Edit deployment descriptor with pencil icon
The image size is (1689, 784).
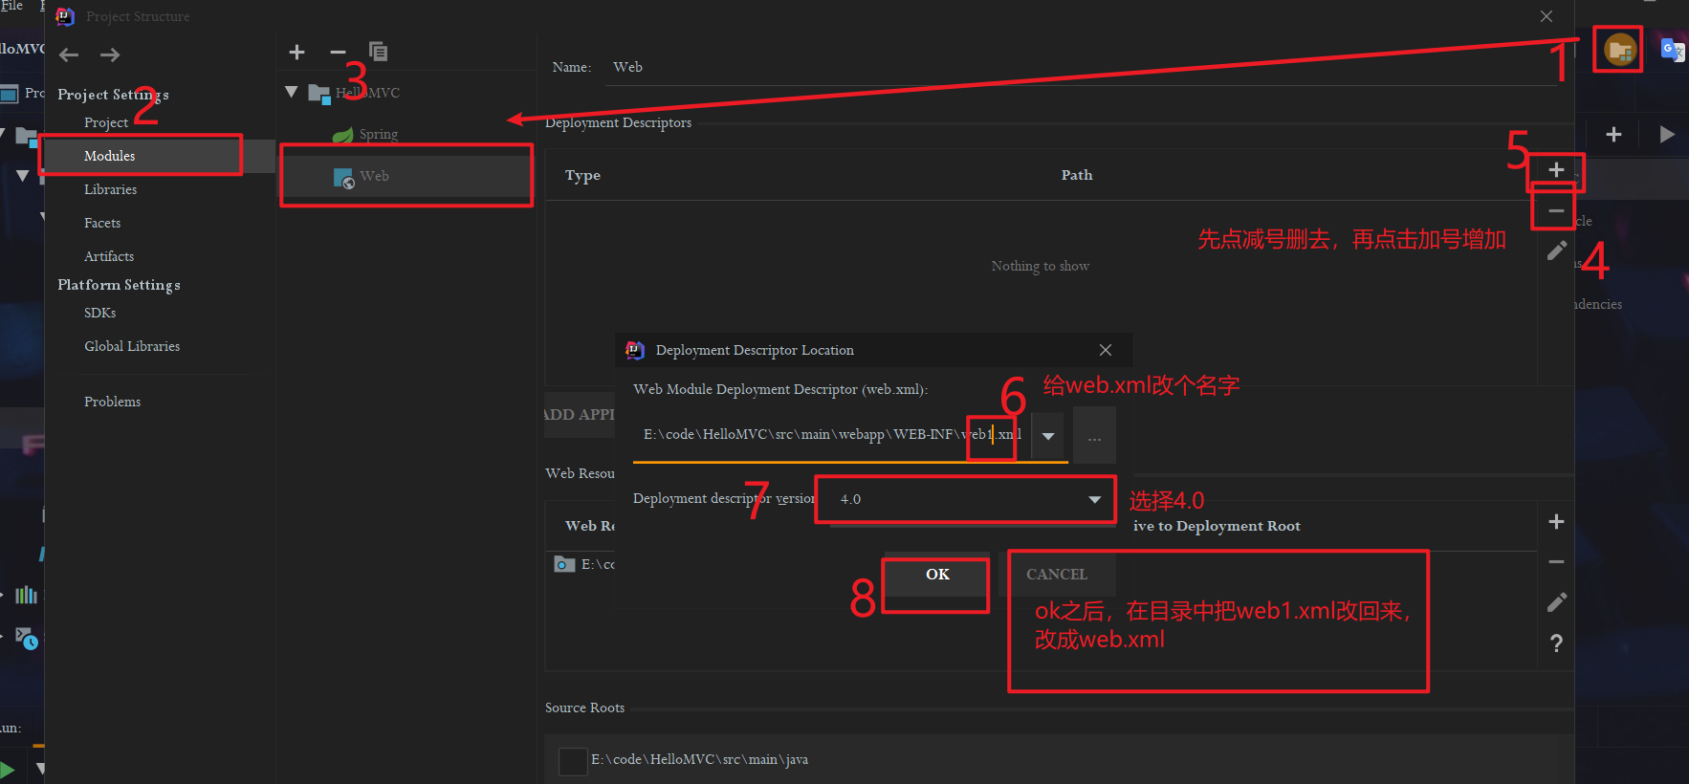pyautogui.click(x=1556, y=250)
